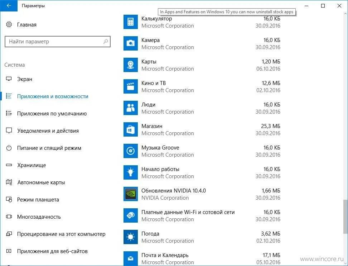This screenshot has height=266, width=348.
Task: Focus the Найти параметр search field
Action: point(58,42)
